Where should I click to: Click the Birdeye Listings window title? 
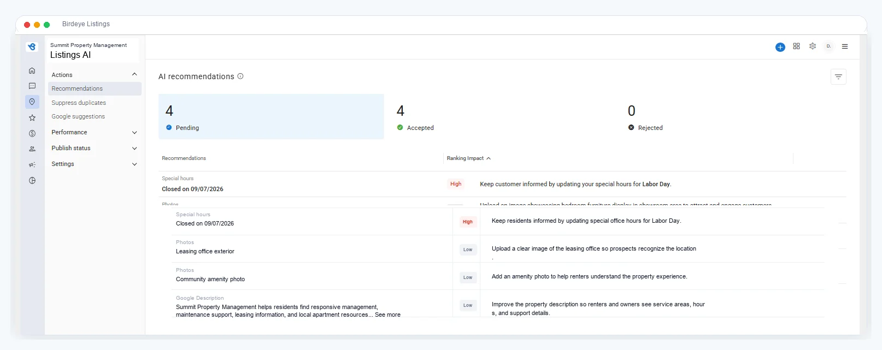point(86,24)
